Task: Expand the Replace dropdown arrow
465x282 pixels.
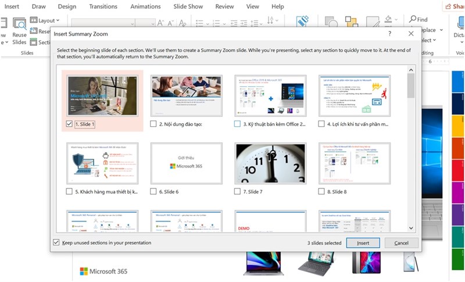Action: click(x=441, y=30)
